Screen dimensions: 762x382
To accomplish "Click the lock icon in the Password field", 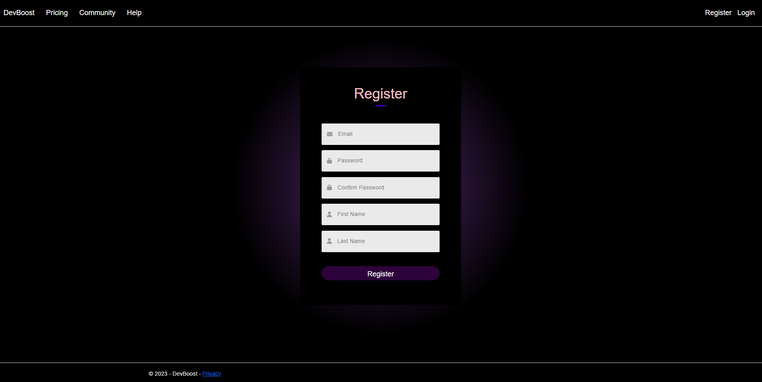I will click(329, 161).
